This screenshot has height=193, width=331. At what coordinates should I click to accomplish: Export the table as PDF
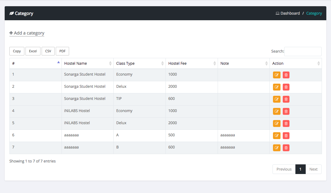(x=62, y=51)
